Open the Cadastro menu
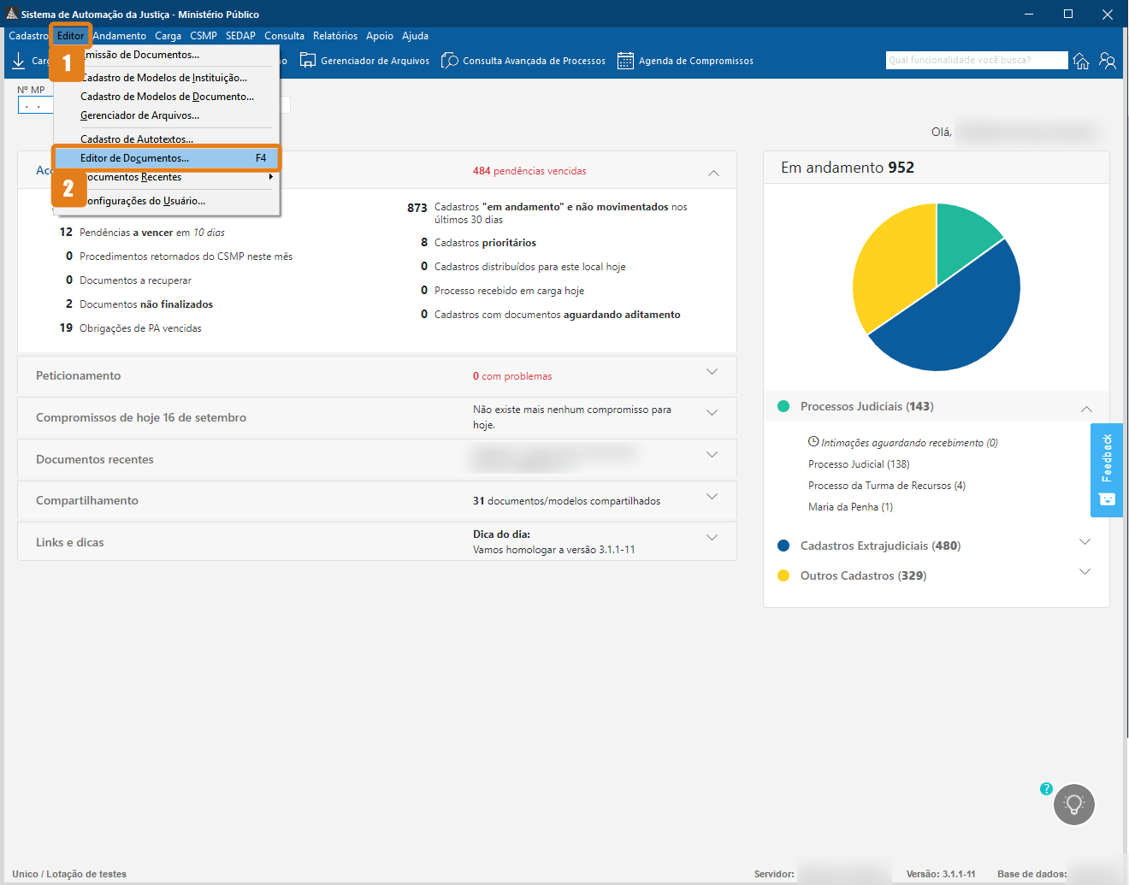This screenshot has height=885, width=1129. pos(28,36)
